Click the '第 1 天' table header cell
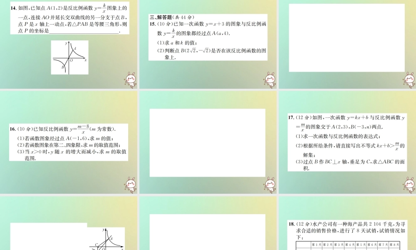This screenshot has width=416, height=250. click(317, 245)
